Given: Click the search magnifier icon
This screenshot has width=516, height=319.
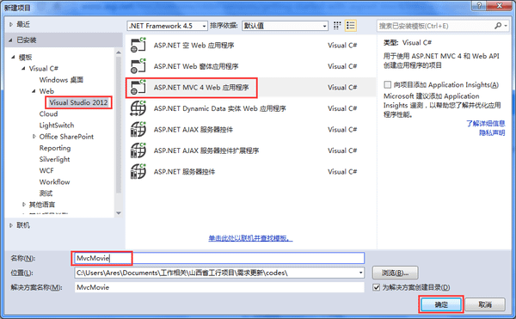Looking at the screenshot, I should [x=498, y=26].
